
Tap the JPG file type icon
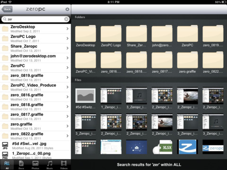[x=5, y=146]
